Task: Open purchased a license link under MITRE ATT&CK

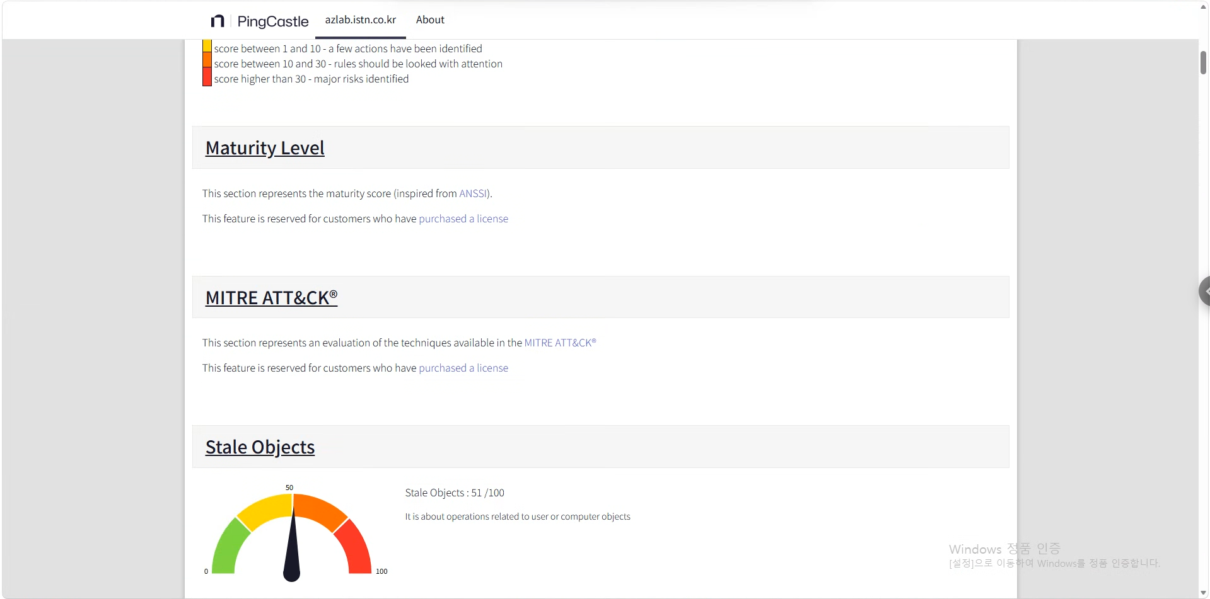Action: [463, 368]
